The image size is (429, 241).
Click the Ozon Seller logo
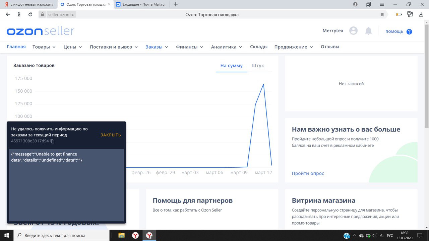tap(41, 31)
